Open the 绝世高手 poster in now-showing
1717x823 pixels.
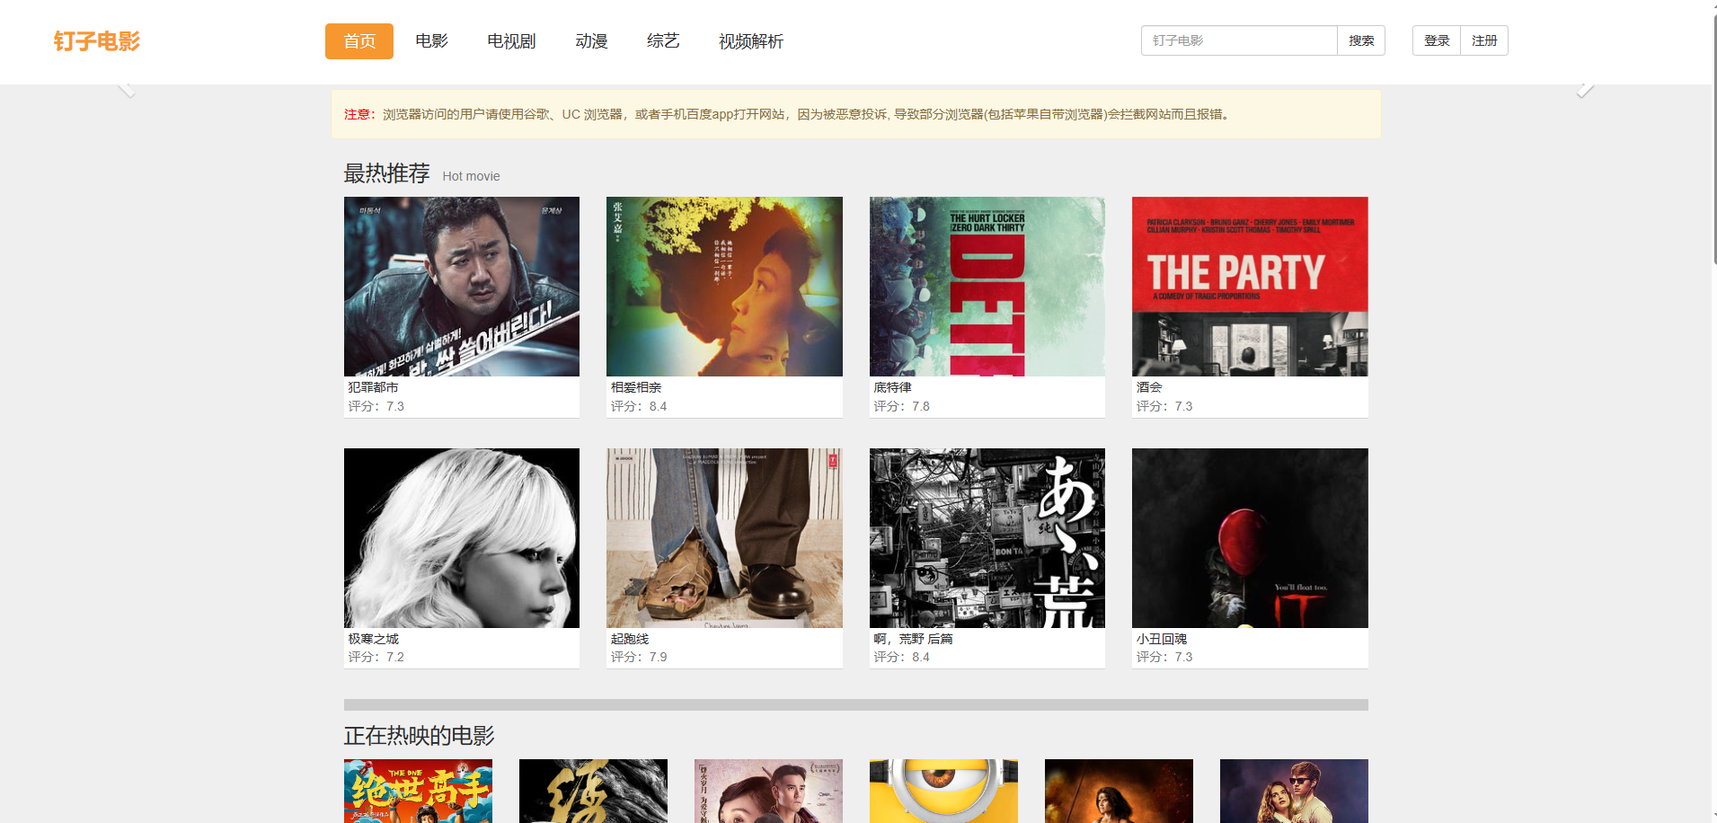point(418,791)
